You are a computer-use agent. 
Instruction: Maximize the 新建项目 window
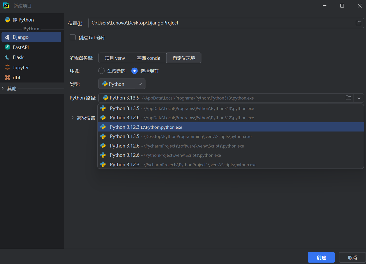pos(342,5)
